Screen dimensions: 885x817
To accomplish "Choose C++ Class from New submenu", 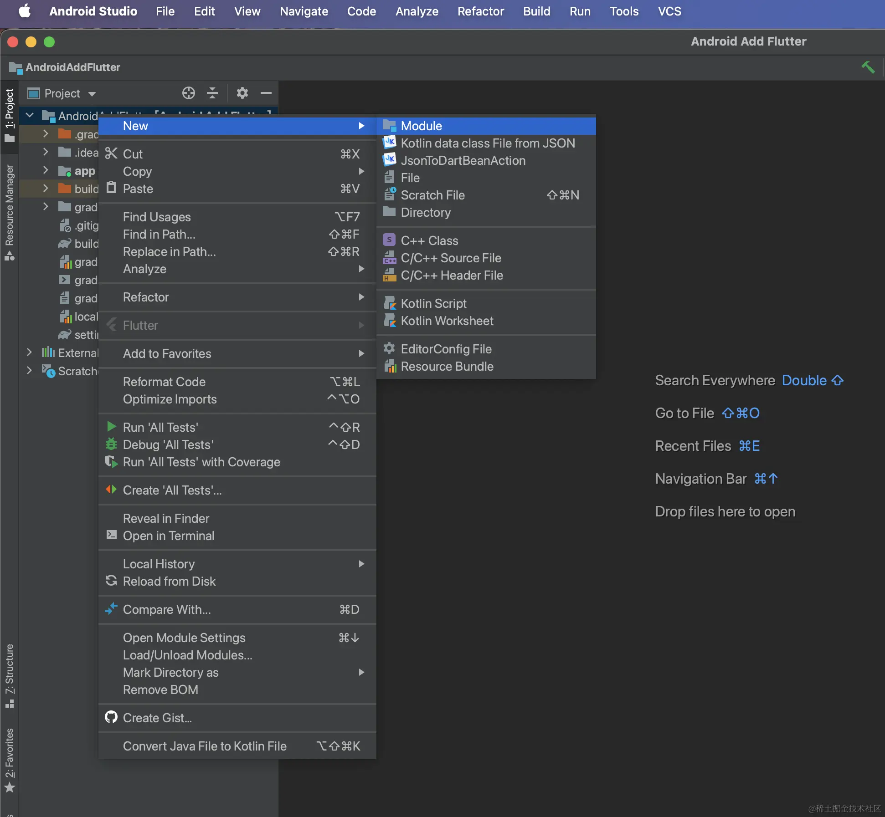I will click(x=429, y=241).
